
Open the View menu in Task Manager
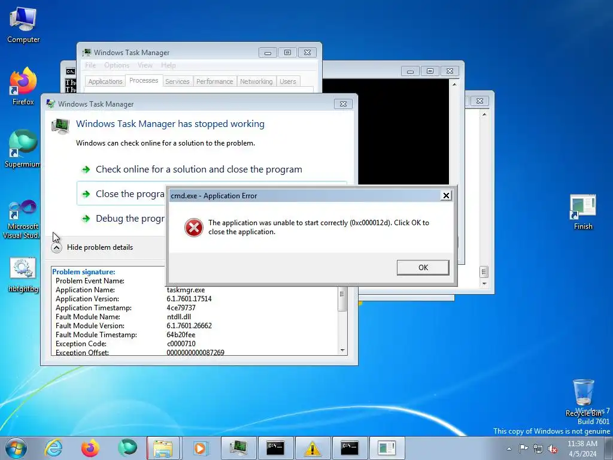[145, 65]
